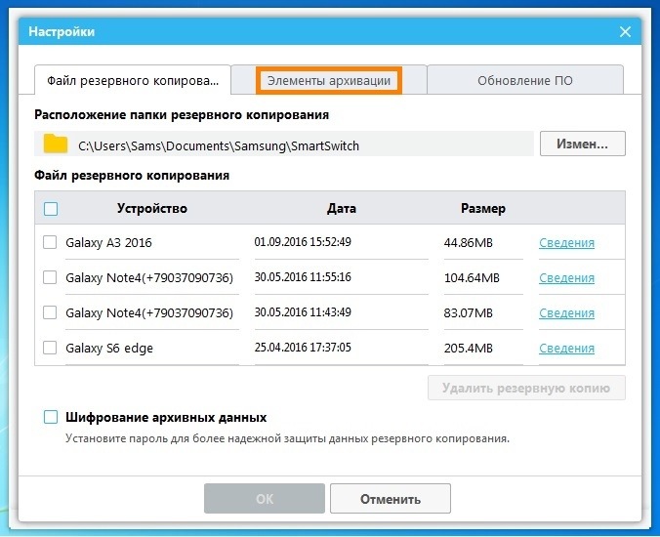Screen dimensions: 660x537
Task: Click date 30.05.2016 11:55:16
Action: pyautogui.click(x=303, y=277)
